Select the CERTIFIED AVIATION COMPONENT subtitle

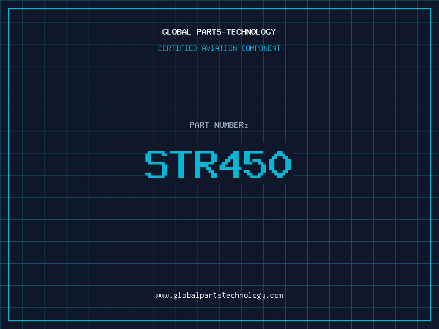(219, 48)
